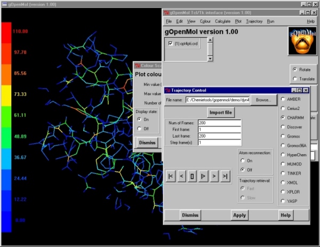Open the Colour menu
Viewport: 320px width, 247px height.
(x=205, y=21)
